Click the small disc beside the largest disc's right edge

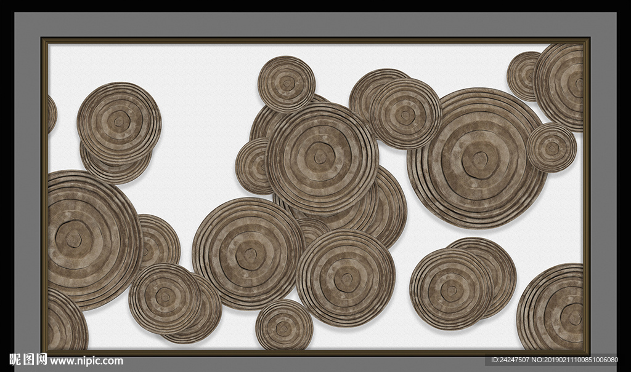click(x=552, y=148)
